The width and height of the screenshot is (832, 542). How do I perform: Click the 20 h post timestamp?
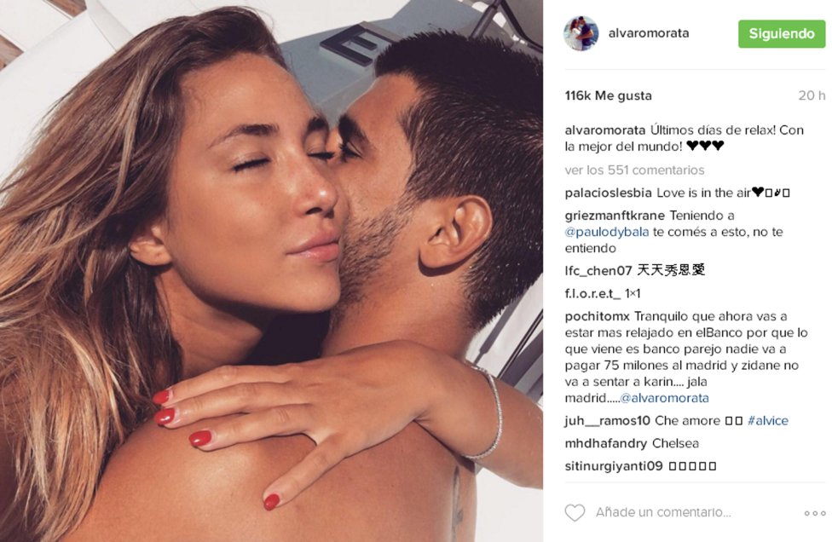click(812, 95)
